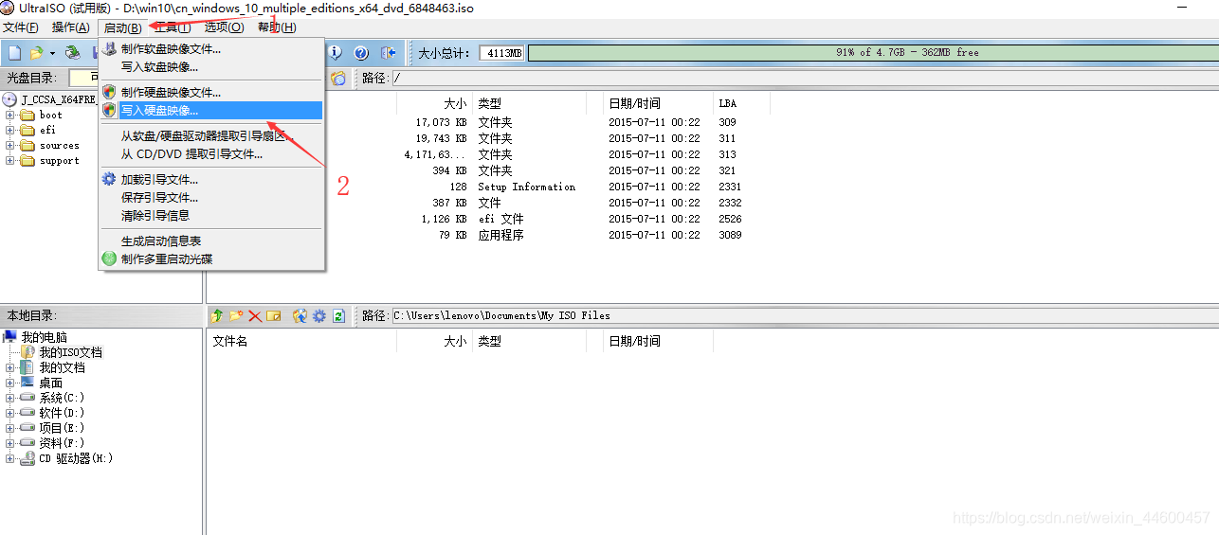
Task: Click the 91% of 4.7GB capacity bar
Action: click(872, 53)
